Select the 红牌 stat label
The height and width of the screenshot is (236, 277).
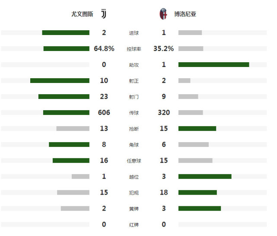(x=134, y=225)
